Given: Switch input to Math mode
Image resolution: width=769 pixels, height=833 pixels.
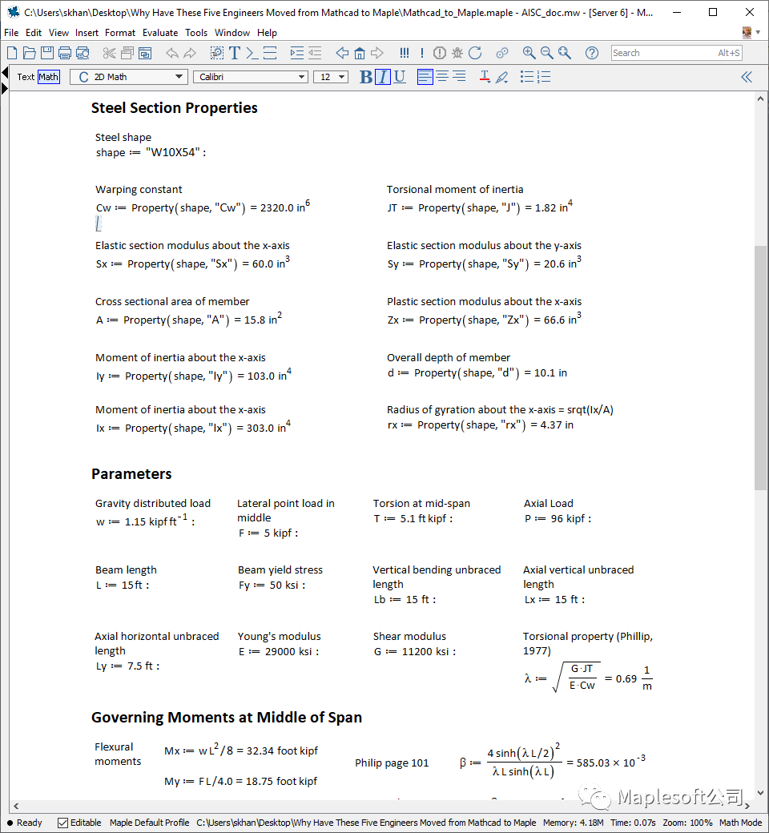Looking at the screenshot, I should [x=48, y=77].
